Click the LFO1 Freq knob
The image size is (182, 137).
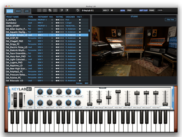[x=59, y=92]
